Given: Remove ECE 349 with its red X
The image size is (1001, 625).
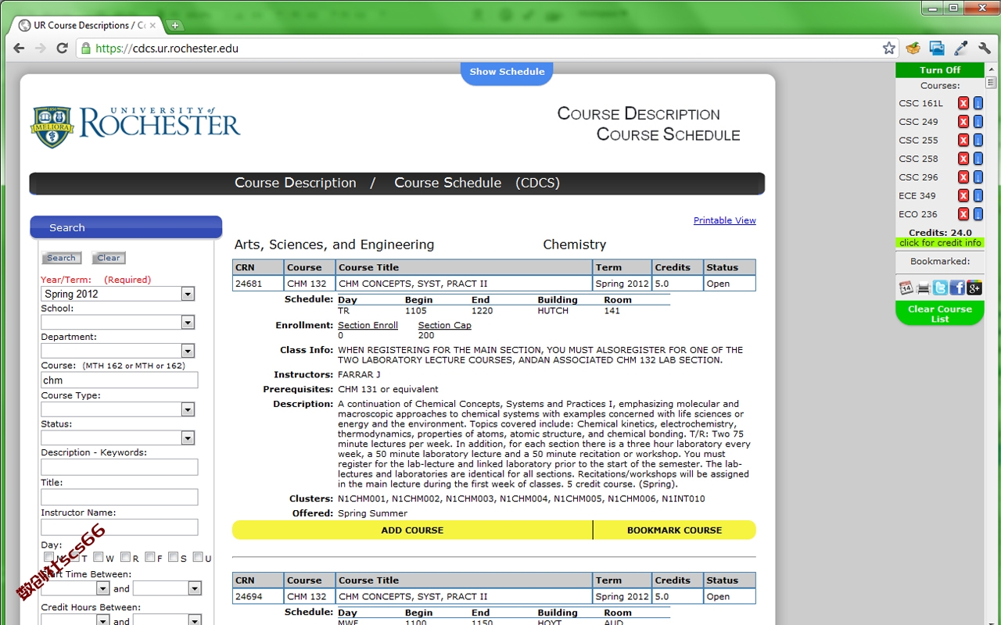Looking at the screenshot, I should pyautogui.click(x=963, y=195).
